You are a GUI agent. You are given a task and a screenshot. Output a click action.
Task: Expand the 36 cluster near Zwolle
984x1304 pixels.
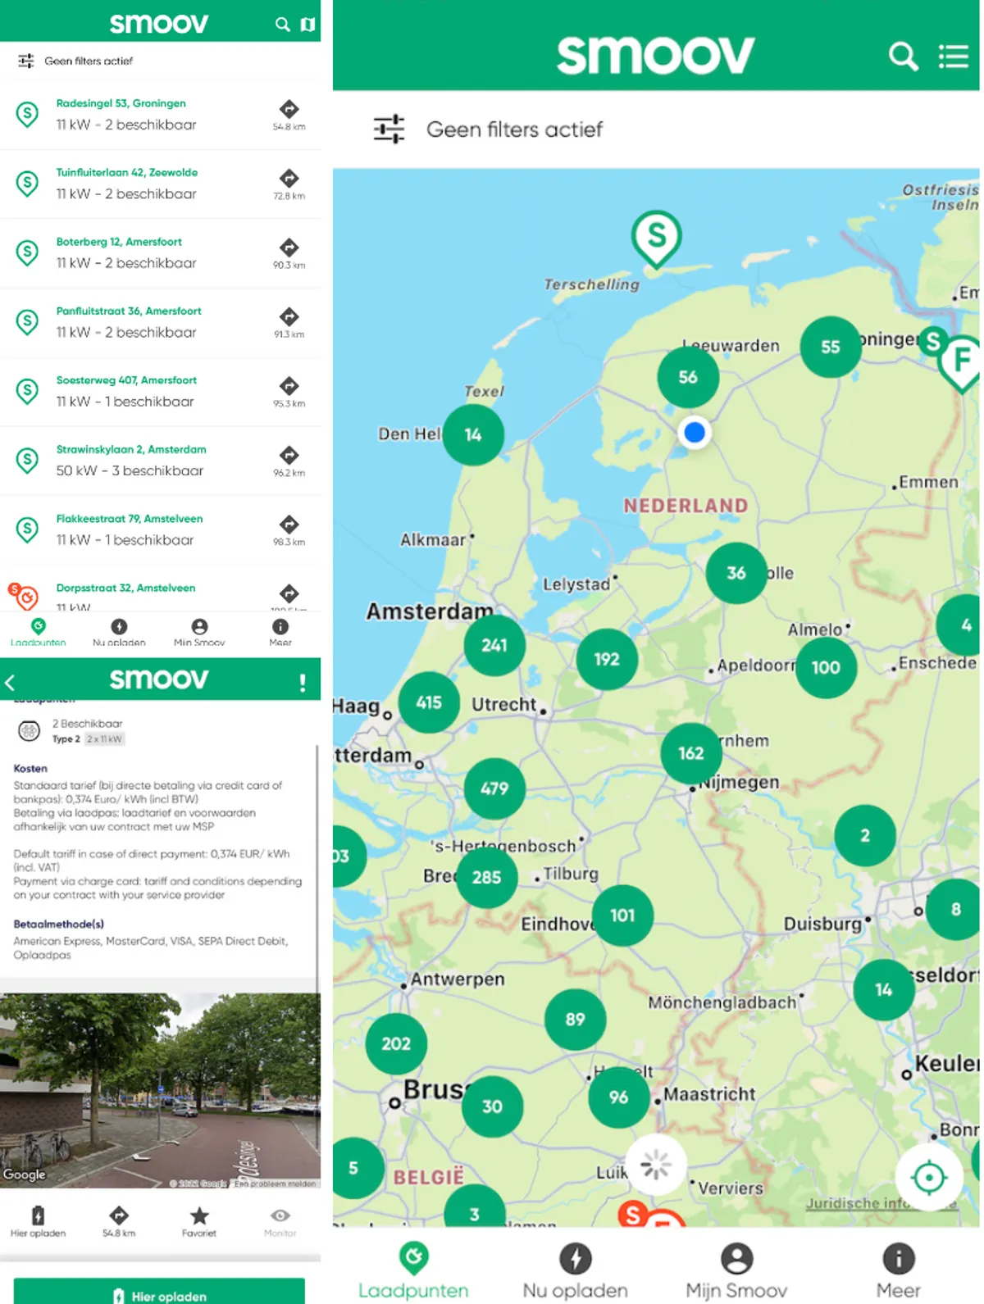(736, 573)
